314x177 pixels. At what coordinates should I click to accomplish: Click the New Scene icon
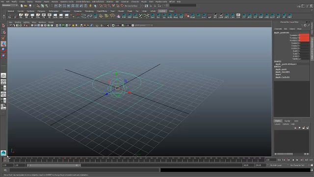click(x=22, y=6)
